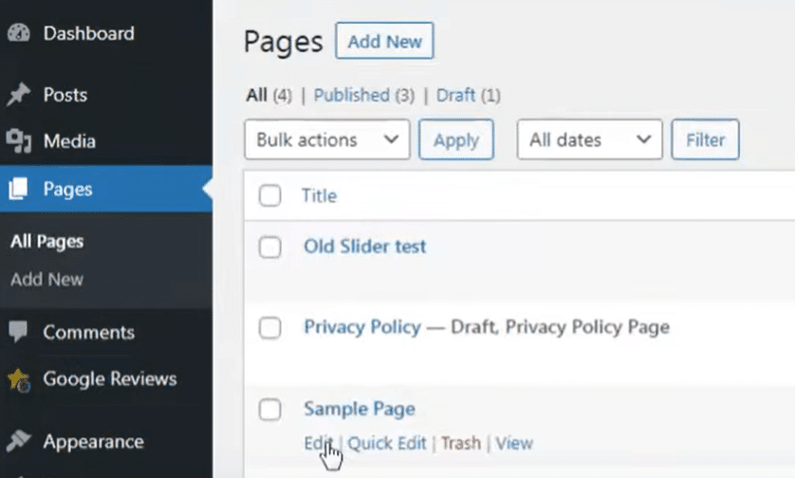This screenshot has height=478, width=795.
Task: Check the Privacy Policy row checkbox
Action: pyautogui.click(x=269, y=328)
